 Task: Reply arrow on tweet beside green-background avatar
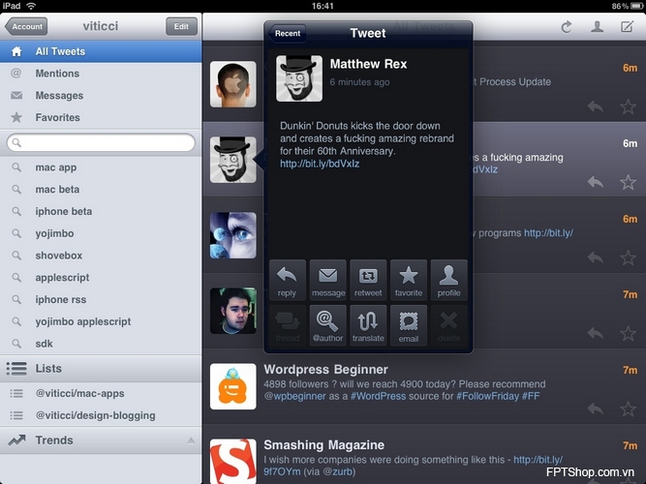click(596, 333)
